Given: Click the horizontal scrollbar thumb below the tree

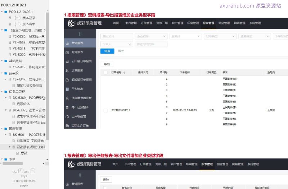Looking at the screenshot, I should pos(13,163).
